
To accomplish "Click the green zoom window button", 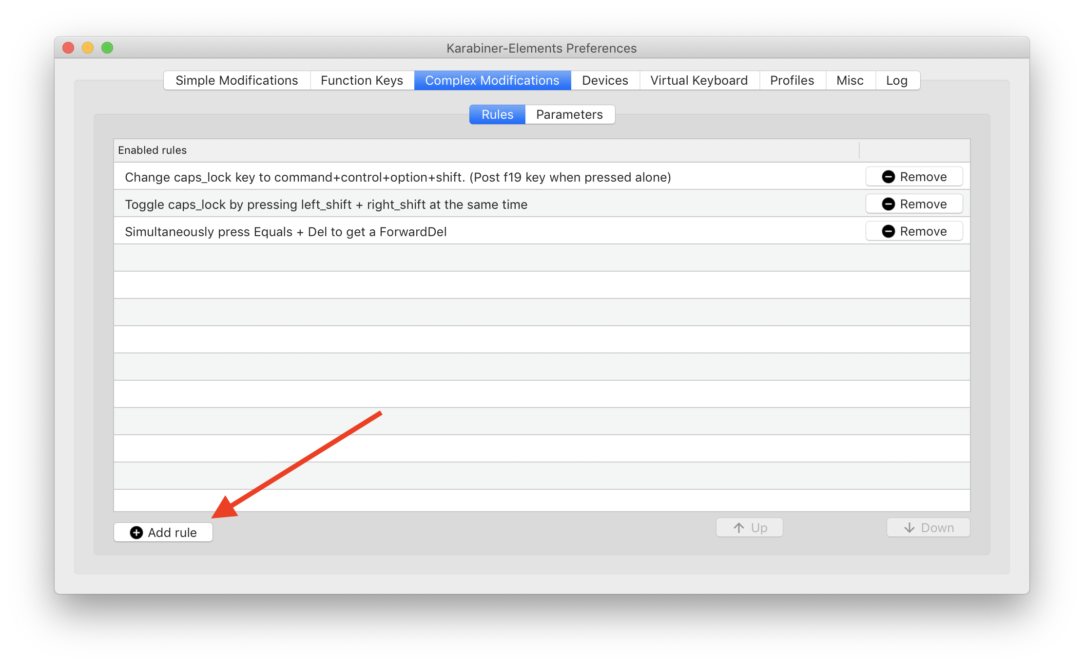I will point(107,48).
